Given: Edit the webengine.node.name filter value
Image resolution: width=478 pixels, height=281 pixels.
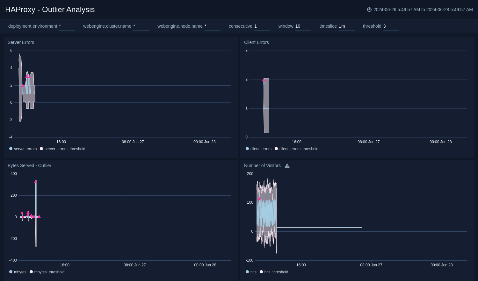Looking at the screenshot, I should 213,26.
